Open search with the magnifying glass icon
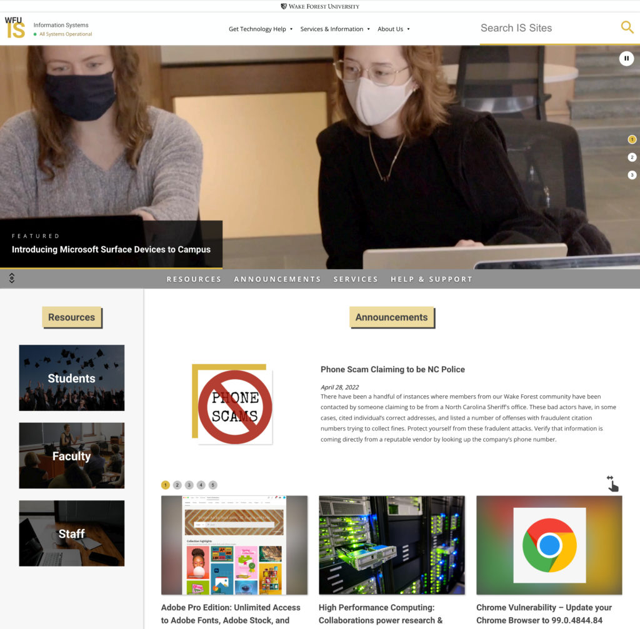640x629 pixels. click(626, 27)
